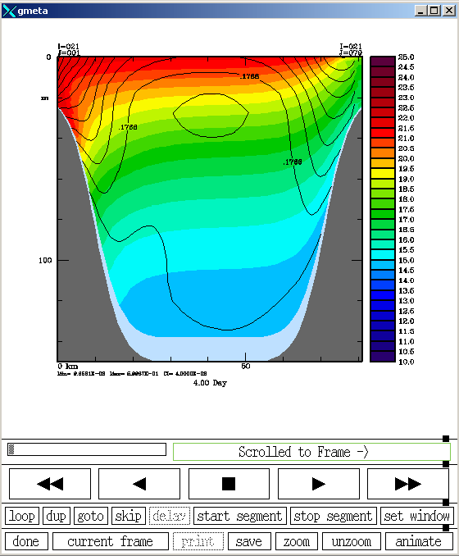Click the frame scroll slider thumb
This screenshot has height=556, width=459.
[11, 449]
